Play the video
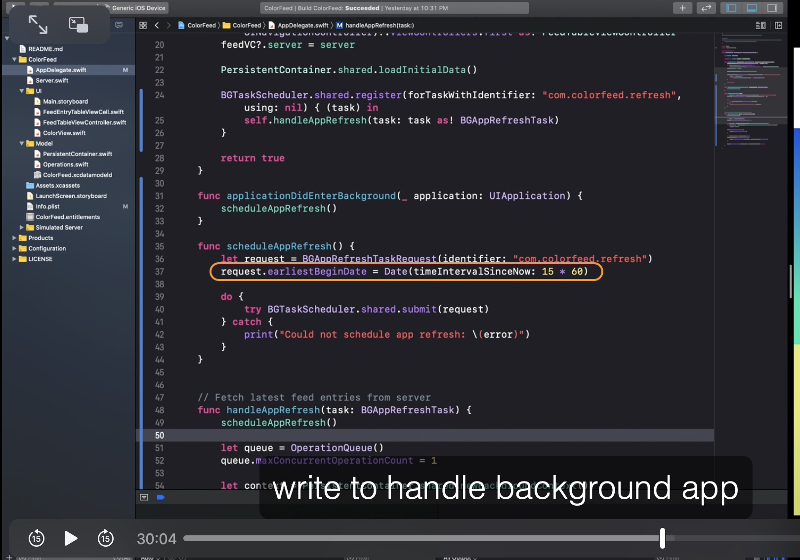Viewport: 800px width, 560px height. 71,538
